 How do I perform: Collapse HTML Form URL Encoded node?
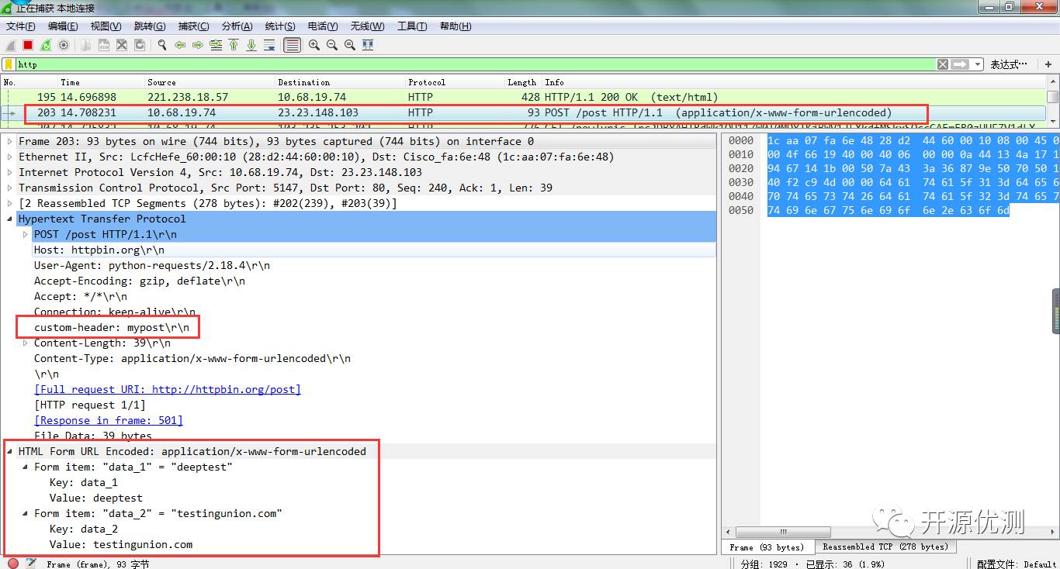10,451
